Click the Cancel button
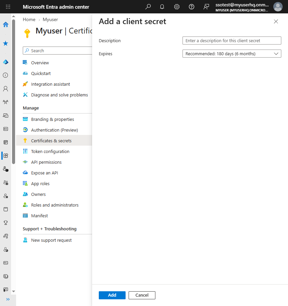The width and height of the screenshot is (288, 306). pos(142,295)
